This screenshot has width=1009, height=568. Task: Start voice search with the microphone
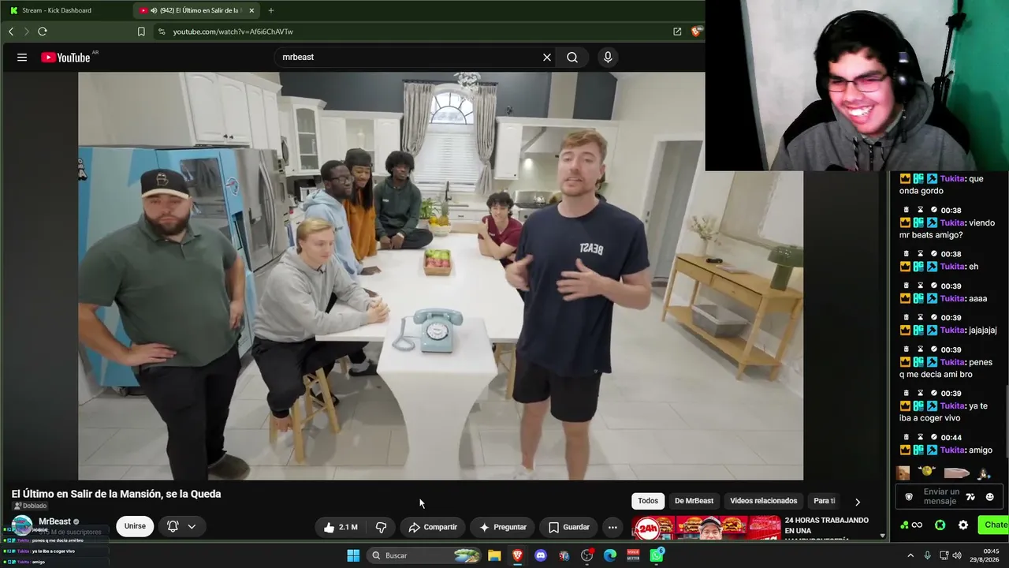pos(608,57)
